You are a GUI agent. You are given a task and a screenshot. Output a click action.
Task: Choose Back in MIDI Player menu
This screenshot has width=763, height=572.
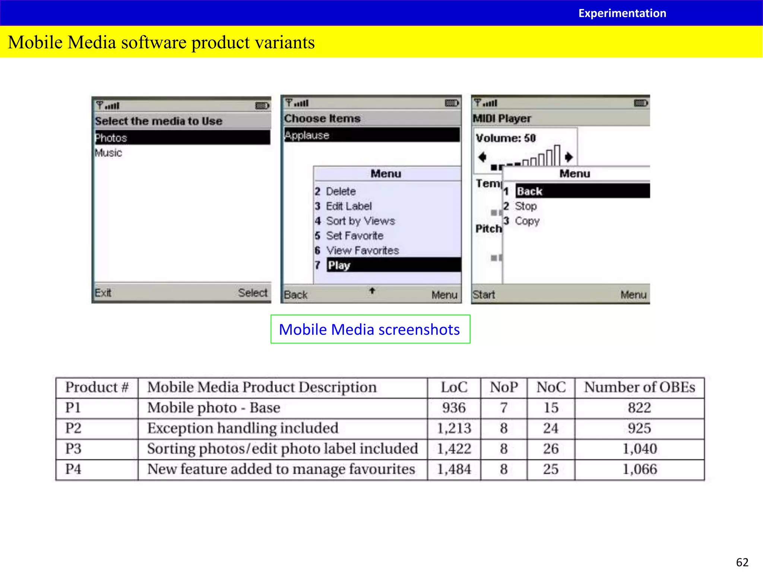[576, 191]
